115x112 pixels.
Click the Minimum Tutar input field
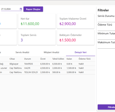tap(106, 36)
